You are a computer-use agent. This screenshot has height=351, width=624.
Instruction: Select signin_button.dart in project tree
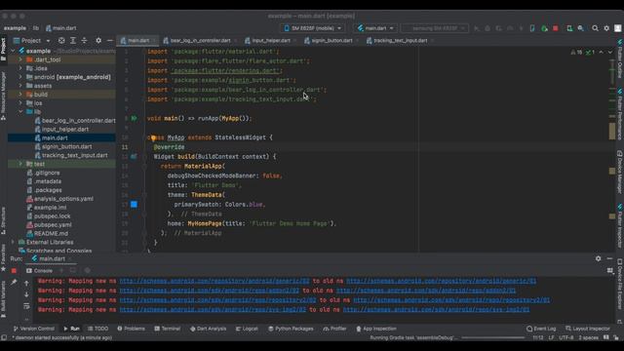click(66, 147)
